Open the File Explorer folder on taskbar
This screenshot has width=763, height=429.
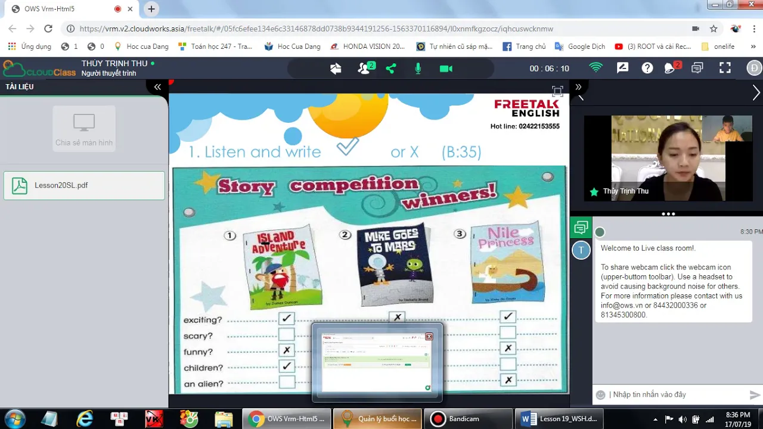[x=224, y=418]
